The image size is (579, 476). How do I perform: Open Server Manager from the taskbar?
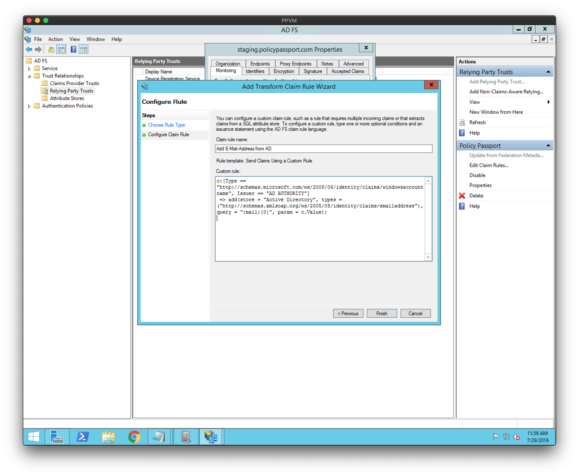pyautogui.click(x=57, y=437)
